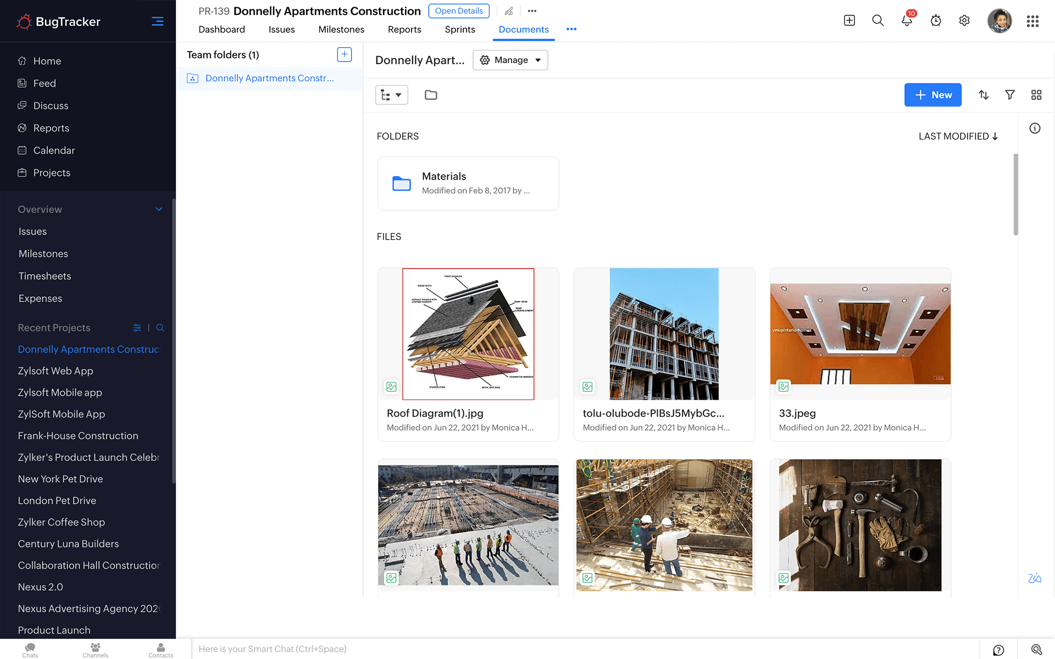Open more tabs ellipsis after Documents
1055x659 pixels.
571,29
